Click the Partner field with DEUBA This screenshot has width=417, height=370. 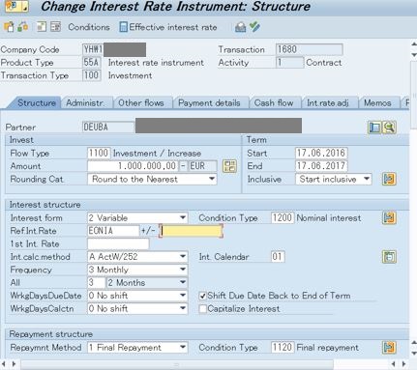click(107, 128)
